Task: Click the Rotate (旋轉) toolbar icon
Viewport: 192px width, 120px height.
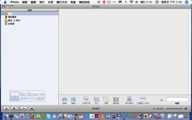Action: point(64,99)
